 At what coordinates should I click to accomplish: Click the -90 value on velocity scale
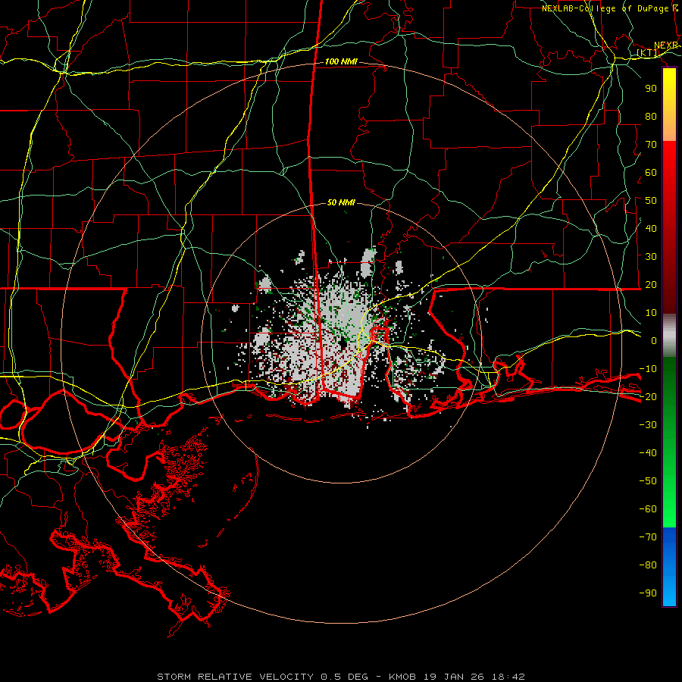click(x=648, y=593)
